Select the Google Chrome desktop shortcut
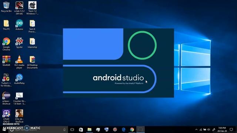This screenshot has width=237, height=133. tap(6, 44)
